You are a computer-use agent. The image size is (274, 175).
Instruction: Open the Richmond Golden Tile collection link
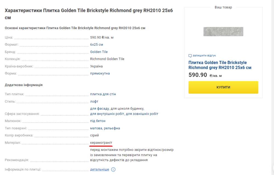tap(107, 59)
